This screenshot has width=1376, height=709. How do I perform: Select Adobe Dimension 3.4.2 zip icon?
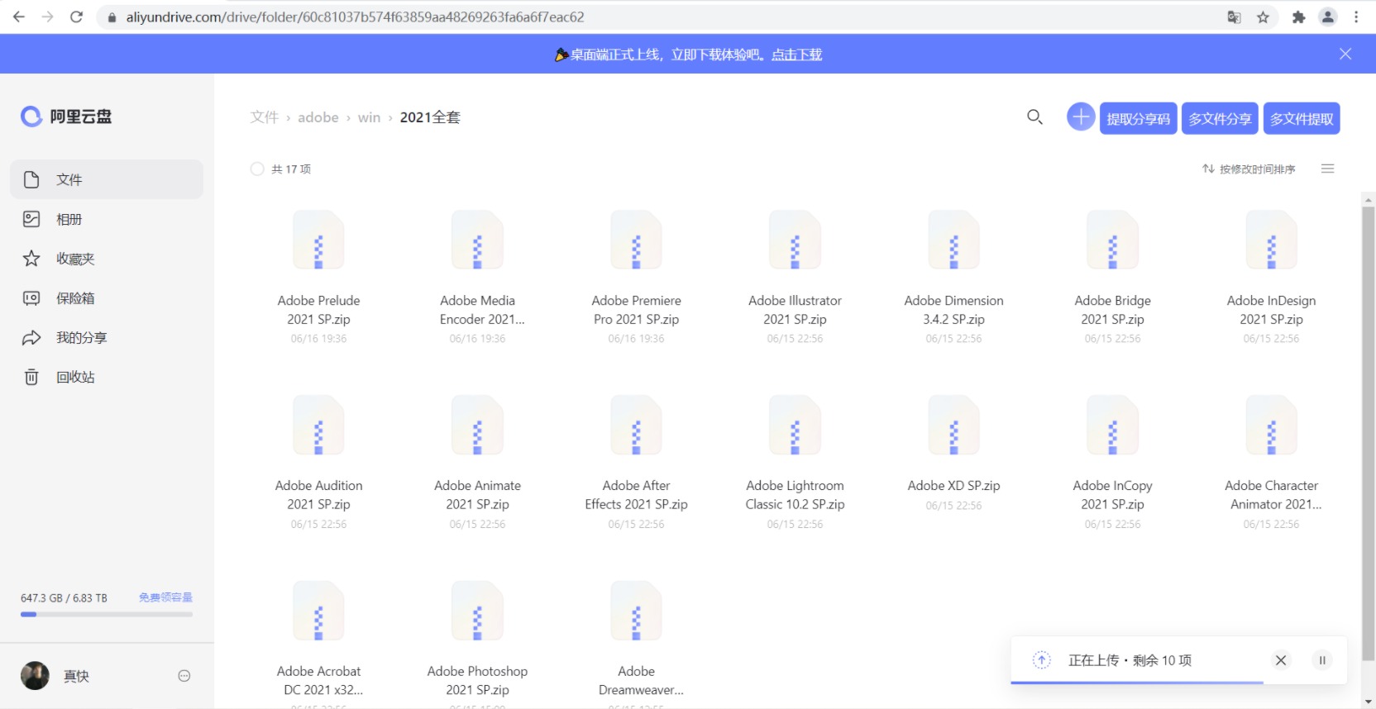click(x=953, y=240)
